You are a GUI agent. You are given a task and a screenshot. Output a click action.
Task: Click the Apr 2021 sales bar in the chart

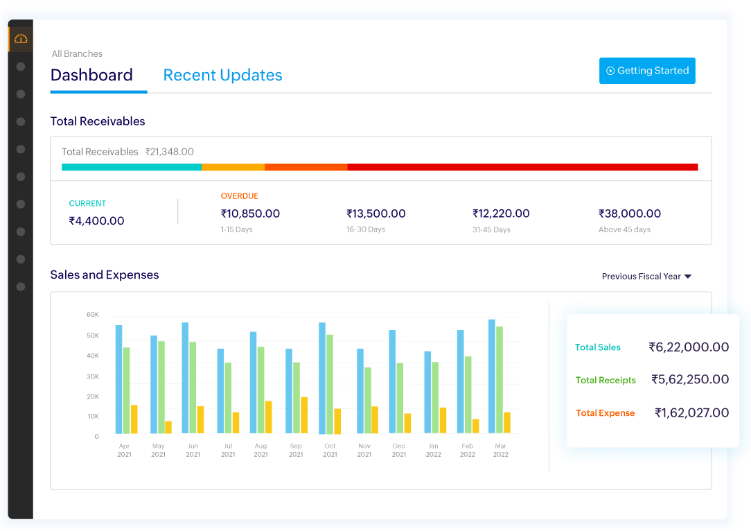pos(118,378)
